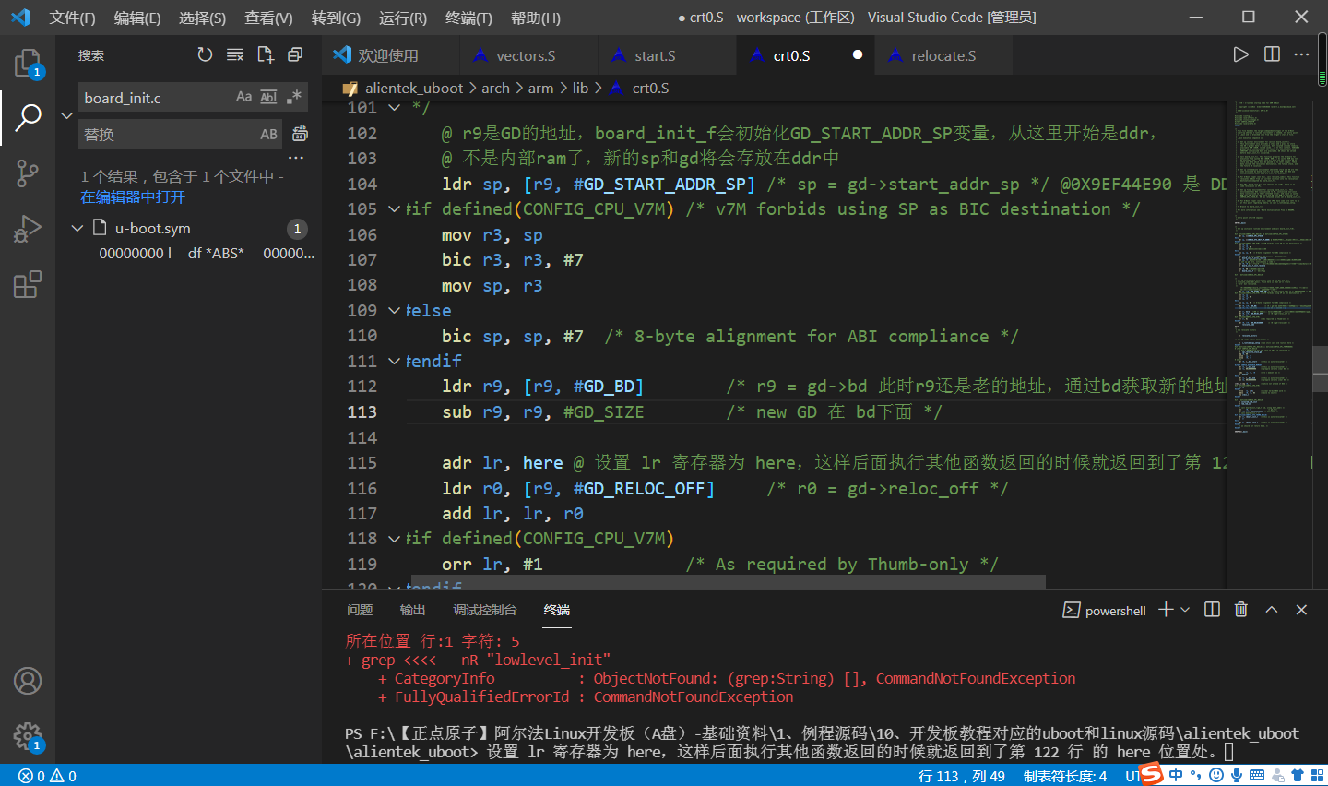Open the 编辑(E) menu
Screen dimensions: 1328x786
coord(137,18)
